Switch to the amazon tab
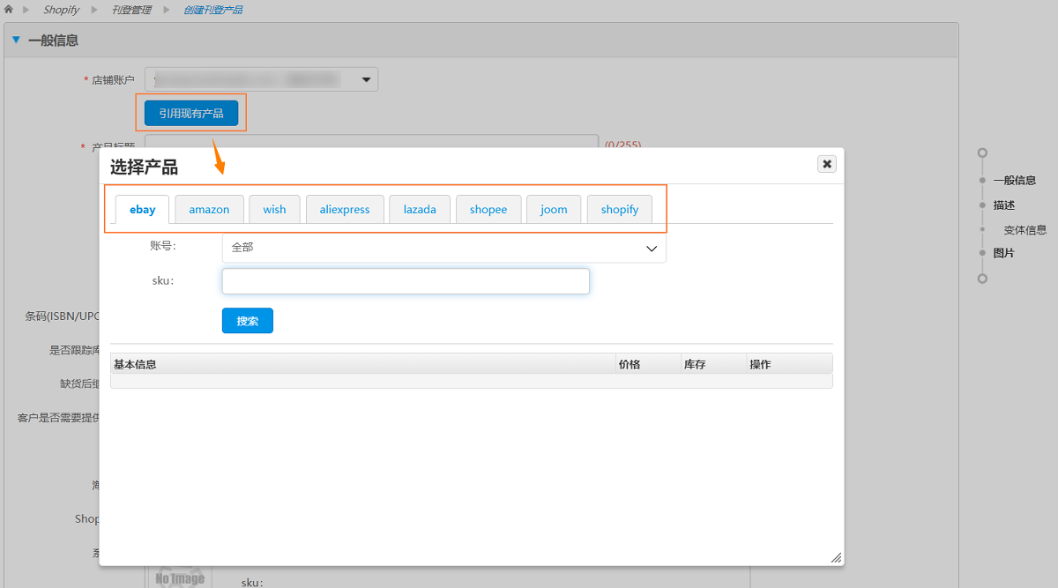Image resolution: width=1058 pixels, height=588 pixels. (209, 210)
